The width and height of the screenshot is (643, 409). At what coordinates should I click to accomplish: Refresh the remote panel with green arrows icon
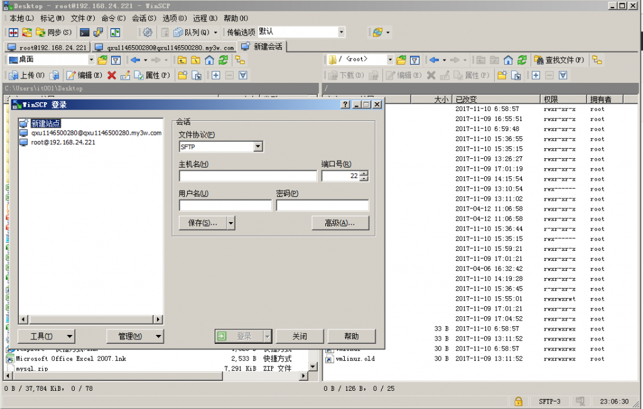tap(522, 60)
